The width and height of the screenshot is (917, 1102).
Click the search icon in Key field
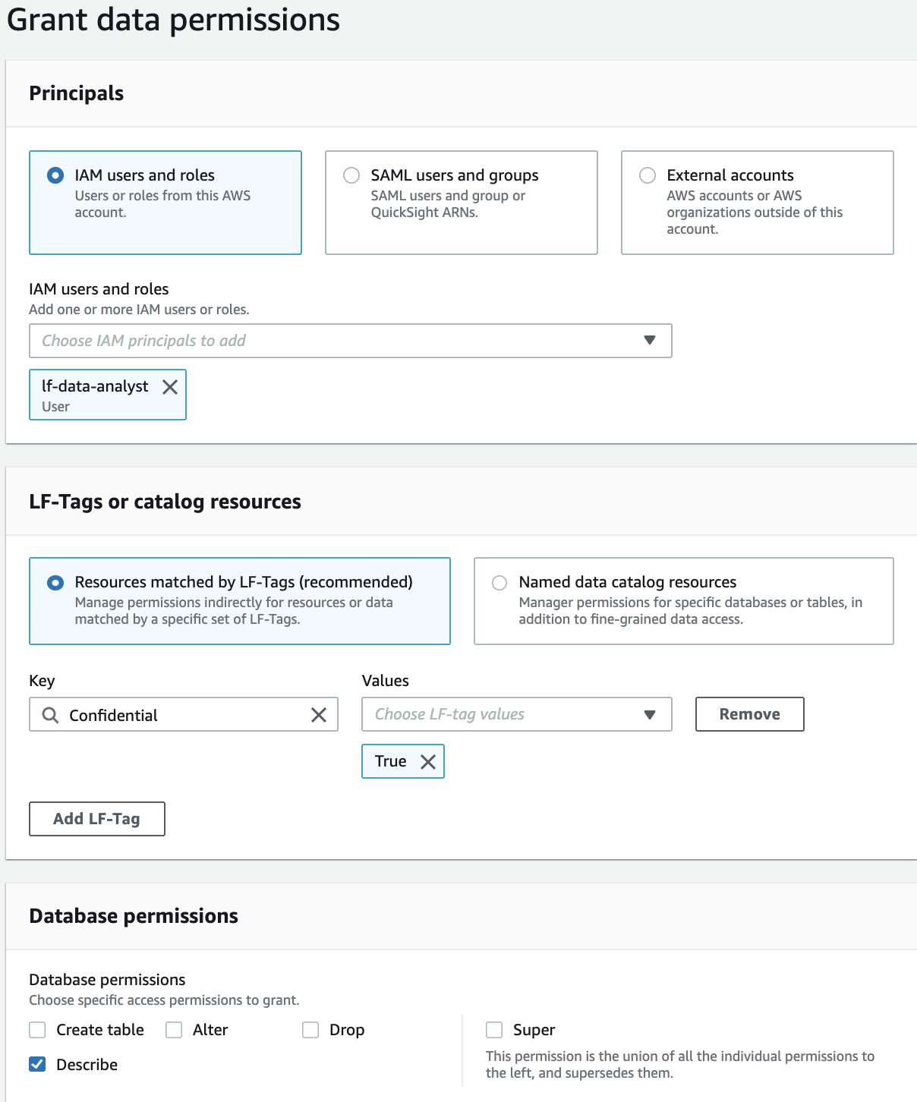point(50,715)
